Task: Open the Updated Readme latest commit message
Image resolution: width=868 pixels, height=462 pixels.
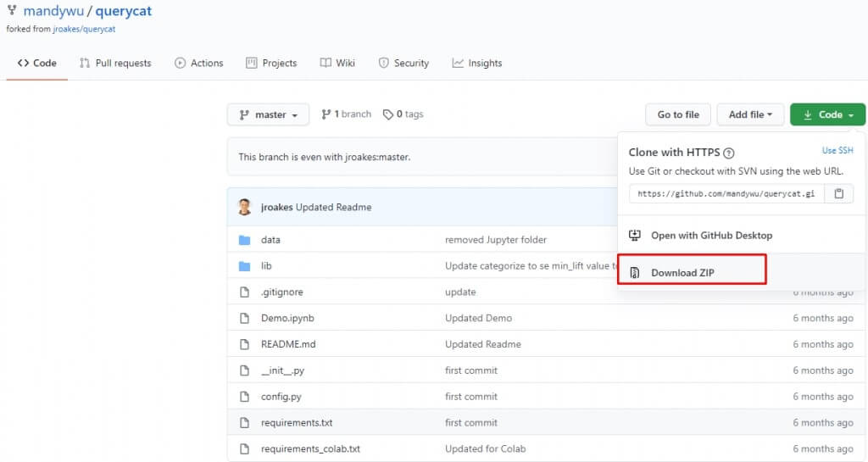Action: coord(333,208)
